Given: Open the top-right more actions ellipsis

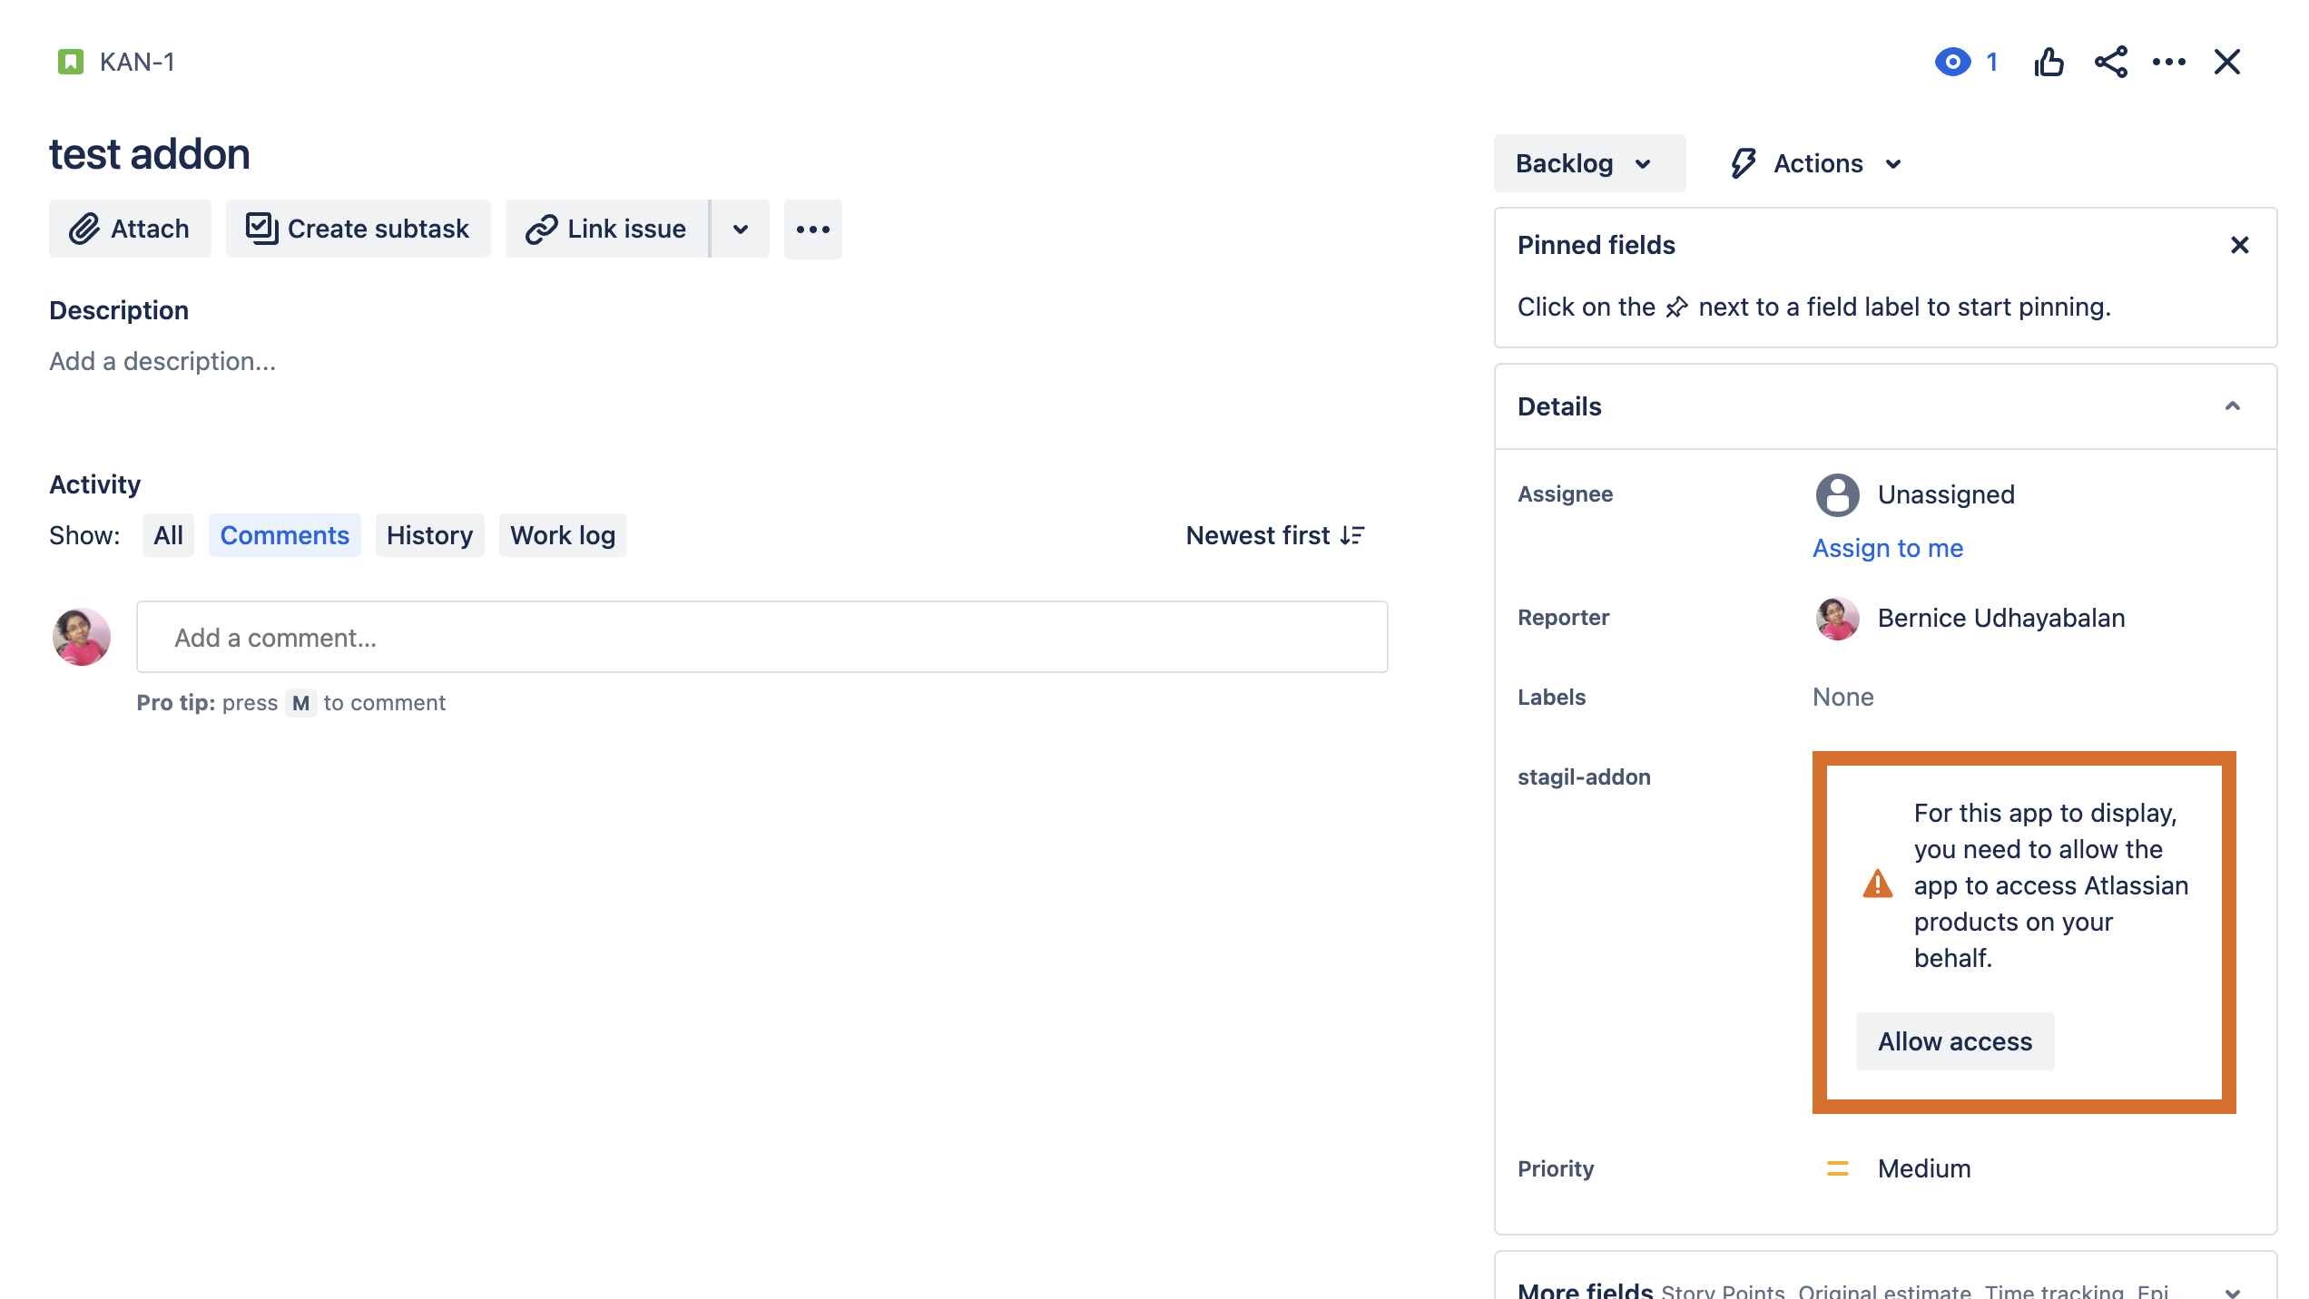Looking at the screenshot, I should (2168, 62).
